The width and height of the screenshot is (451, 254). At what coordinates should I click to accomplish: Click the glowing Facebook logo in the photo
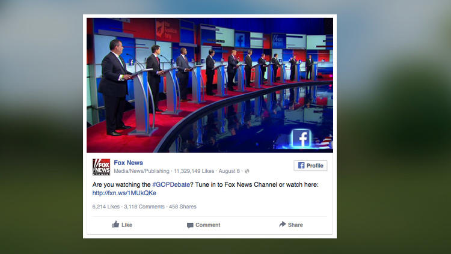point(301,139)
